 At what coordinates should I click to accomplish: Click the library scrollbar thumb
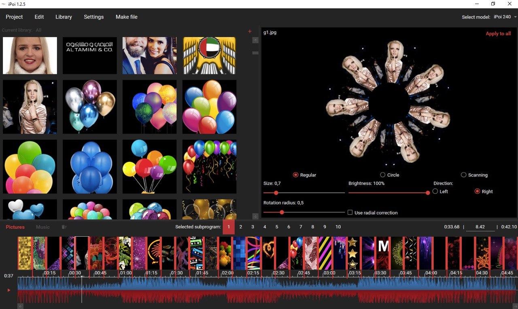pyautogui.click(x=255, y=53)
